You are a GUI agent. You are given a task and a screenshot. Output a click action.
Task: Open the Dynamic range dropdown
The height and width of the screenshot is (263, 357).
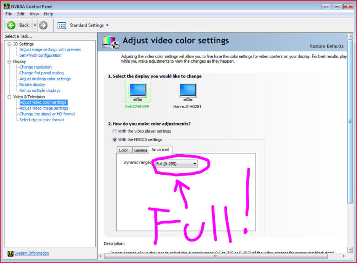tap(176, 164)
